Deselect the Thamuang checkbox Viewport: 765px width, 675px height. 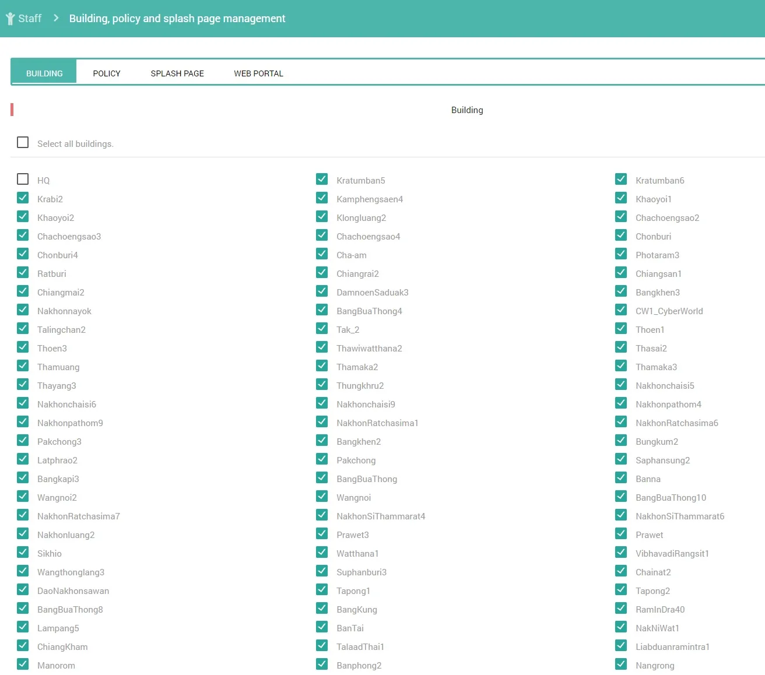tap(23, 365)
